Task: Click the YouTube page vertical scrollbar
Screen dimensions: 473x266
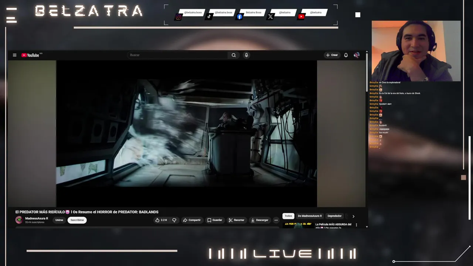Action: click(x=367, y=72)
